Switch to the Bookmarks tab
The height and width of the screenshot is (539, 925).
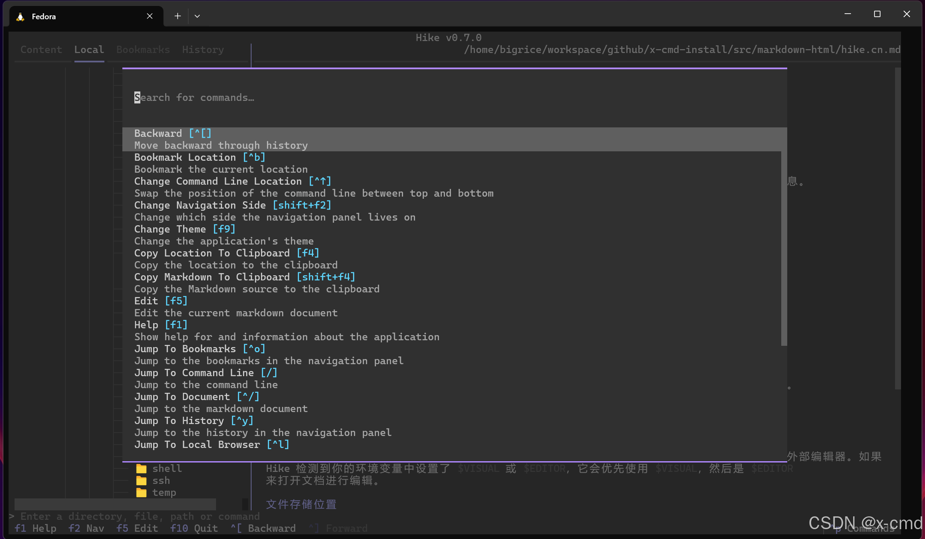point(143,50)
